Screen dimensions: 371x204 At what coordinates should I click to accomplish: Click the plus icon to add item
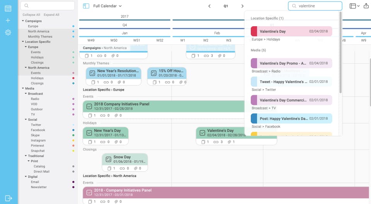click(8, 20)
